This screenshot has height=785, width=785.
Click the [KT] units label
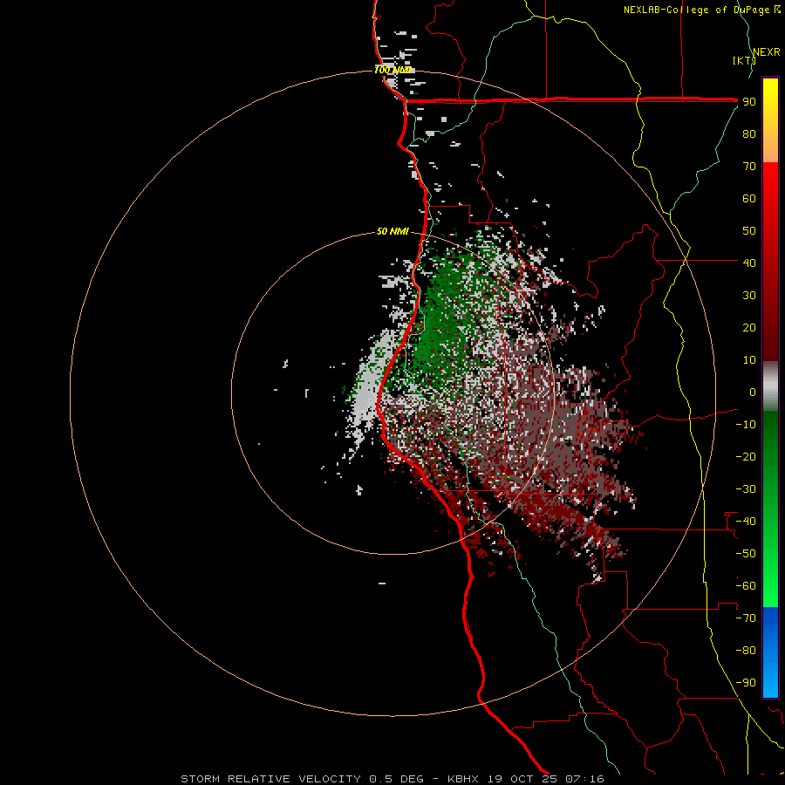click(x=744, y=60)
